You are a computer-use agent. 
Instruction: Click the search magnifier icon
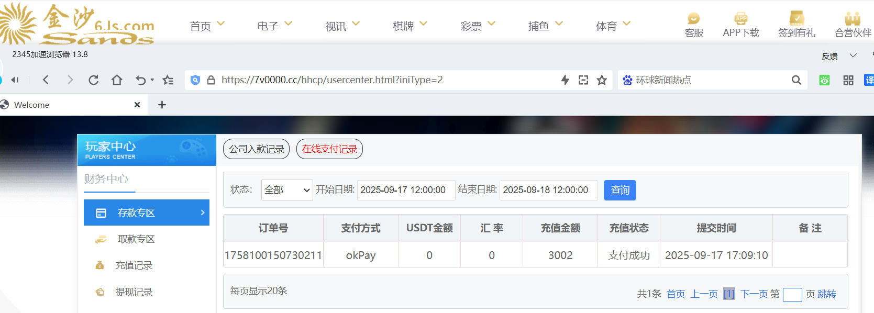pos(796,80)
